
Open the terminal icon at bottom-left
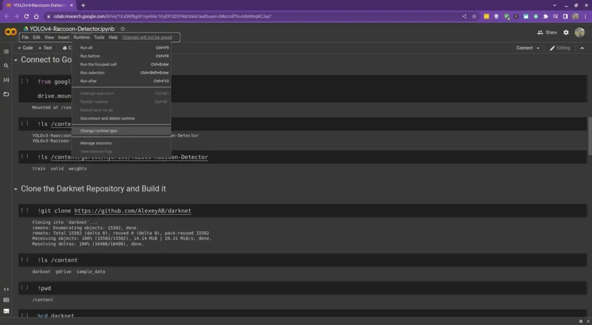(6, 311)
